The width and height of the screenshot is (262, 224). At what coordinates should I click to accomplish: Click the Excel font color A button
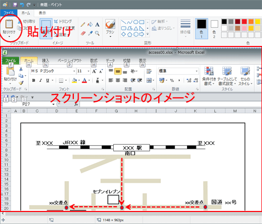point(84,80)
